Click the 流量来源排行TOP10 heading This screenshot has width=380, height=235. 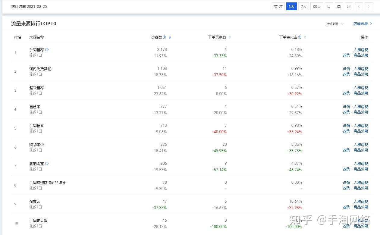pos(34,23)
